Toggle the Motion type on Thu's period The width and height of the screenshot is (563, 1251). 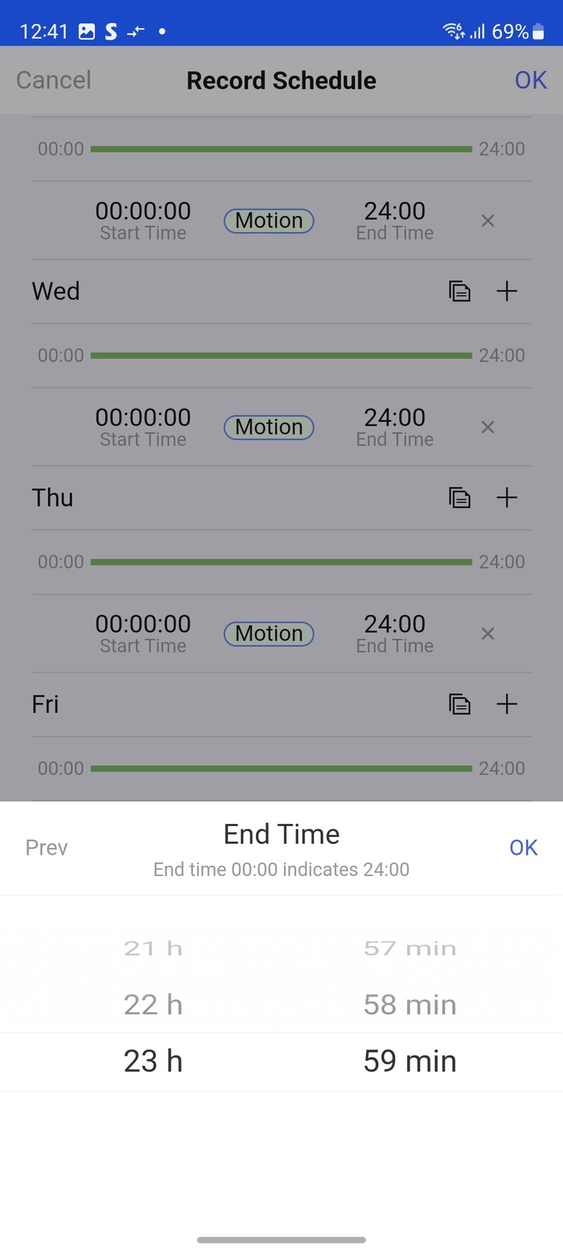click(x=269, y=634)
